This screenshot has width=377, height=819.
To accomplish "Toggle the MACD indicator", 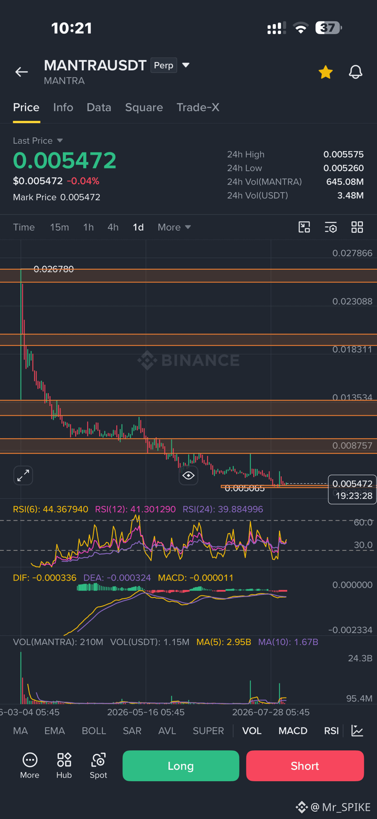I will 293,731.
